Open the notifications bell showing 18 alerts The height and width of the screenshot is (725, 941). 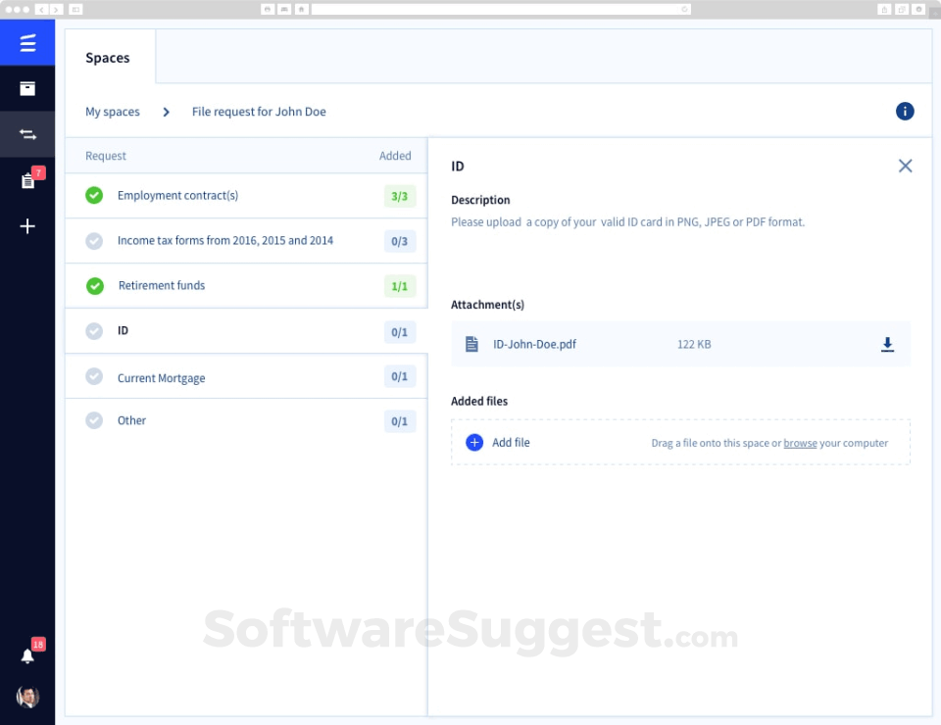tap(28, 656)
